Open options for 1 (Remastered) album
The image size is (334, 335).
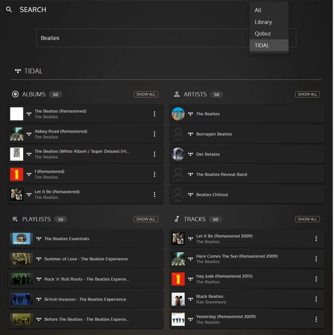(154, 174)
